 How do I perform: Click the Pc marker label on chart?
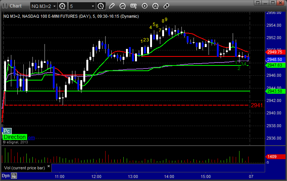[x=7, y=131]
